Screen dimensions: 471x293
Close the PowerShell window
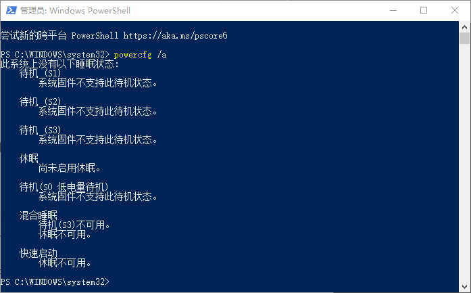pos(455,10)
